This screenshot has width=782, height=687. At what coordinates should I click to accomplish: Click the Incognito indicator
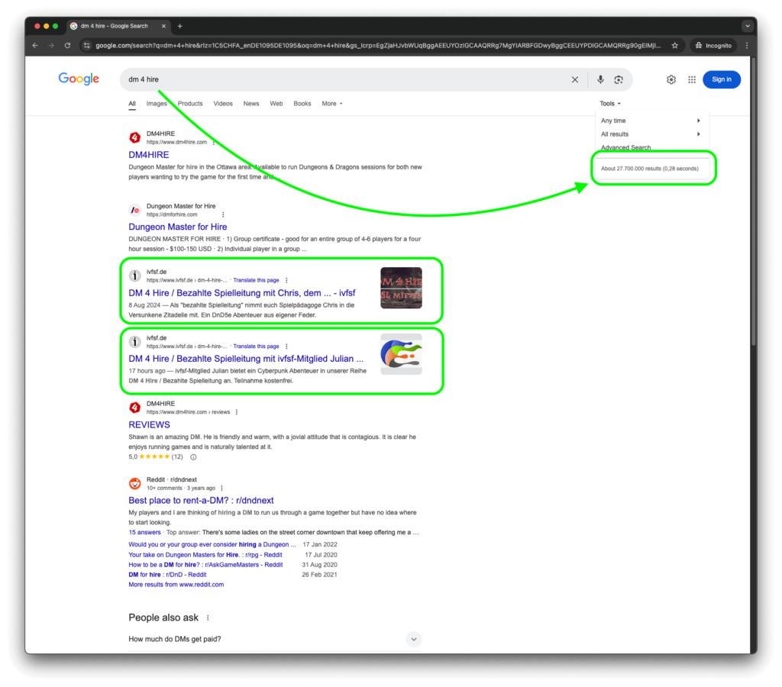click(714, 45)
